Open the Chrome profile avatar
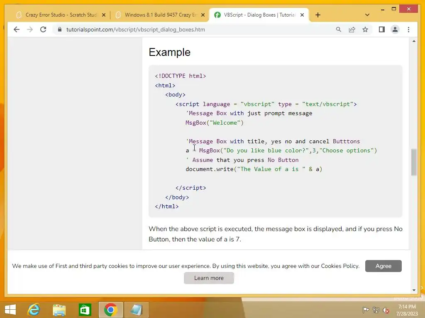Image resolution: width=425 pixels, height=318 pixels. pyautogui.click(x=395, y=29)
